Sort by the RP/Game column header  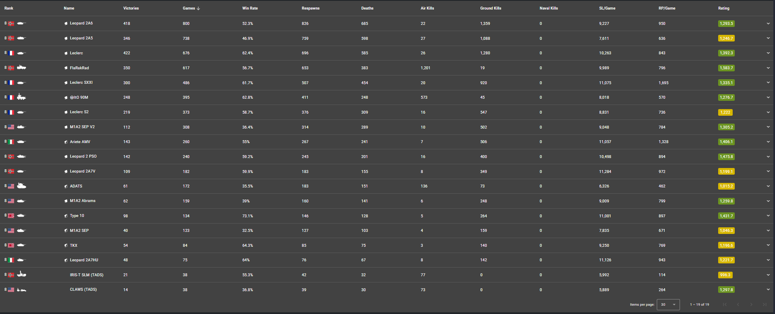click(667, 8)
